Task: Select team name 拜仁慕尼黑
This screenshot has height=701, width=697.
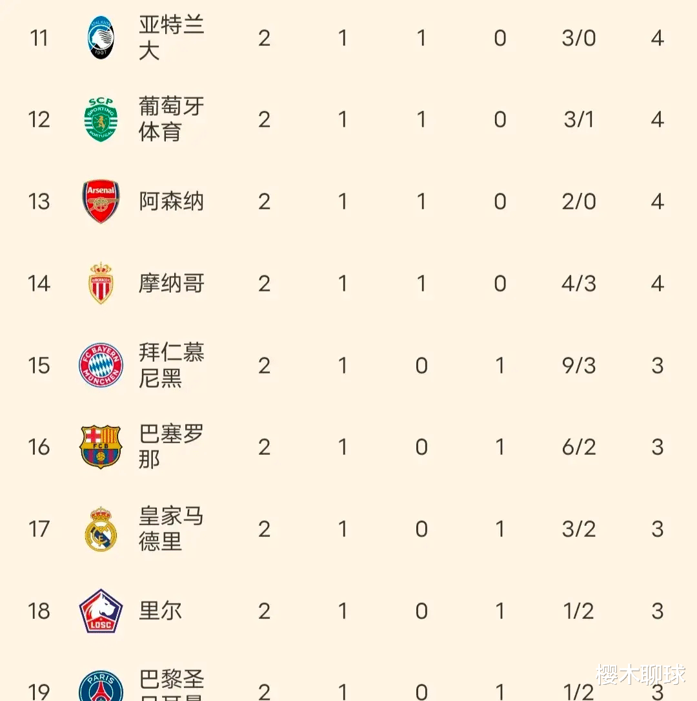Action: (x=171, y=365)
